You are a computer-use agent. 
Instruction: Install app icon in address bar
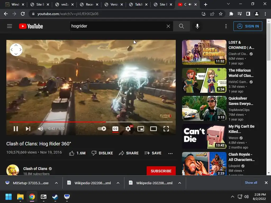204,14
